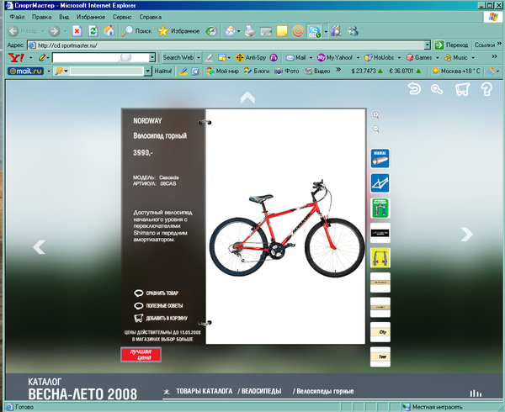Click the Home button in IE toolbar
505x412 pixels.
pyautogui.click(x=109, y=31)
